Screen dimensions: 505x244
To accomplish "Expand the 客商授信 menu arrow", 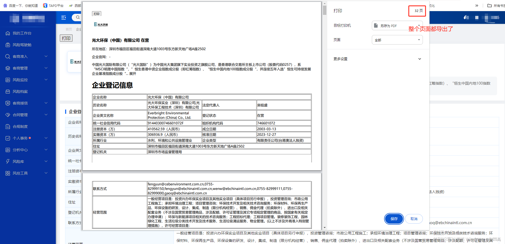I will click(x=46, y=103).
